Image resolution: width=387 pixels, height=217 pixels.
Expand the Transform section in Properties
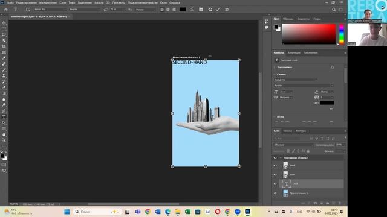[x=275, y=67]
